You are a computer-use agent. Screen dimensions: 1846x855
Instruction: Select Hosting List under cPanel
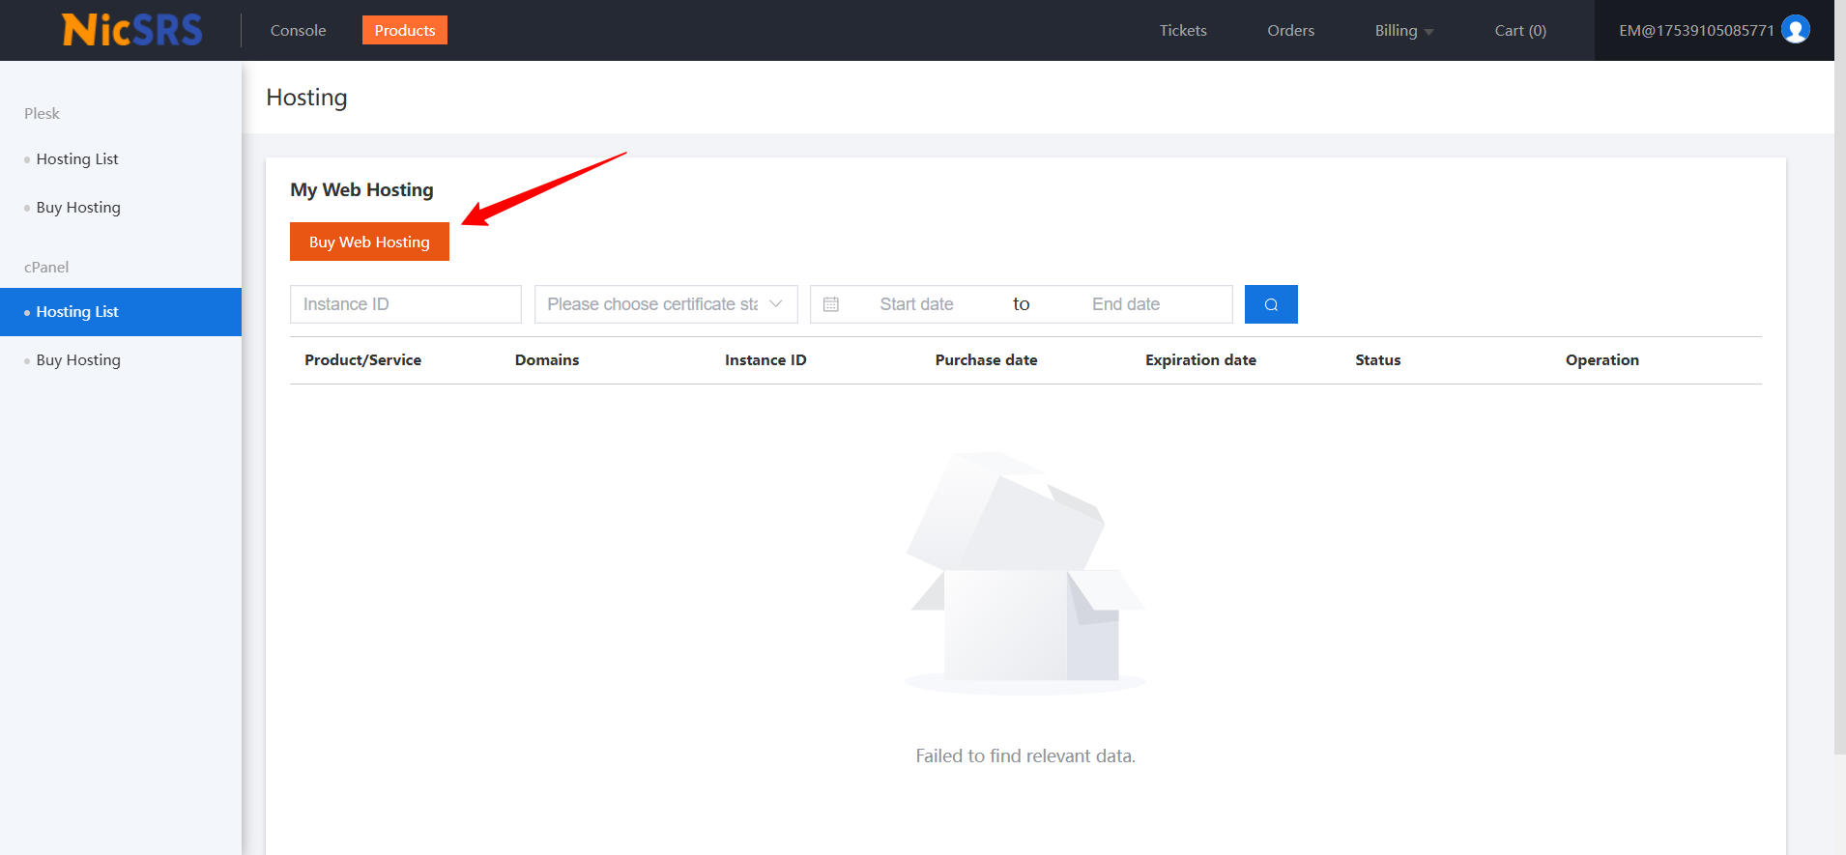pos(121,312)
